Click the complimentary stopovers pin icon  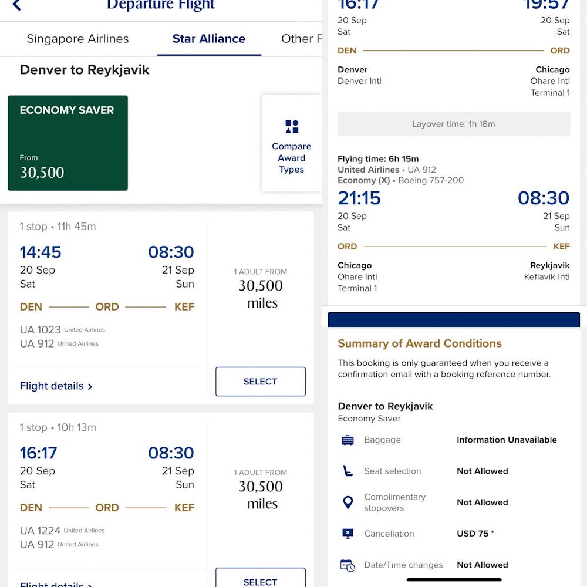[x=348, y=502]
